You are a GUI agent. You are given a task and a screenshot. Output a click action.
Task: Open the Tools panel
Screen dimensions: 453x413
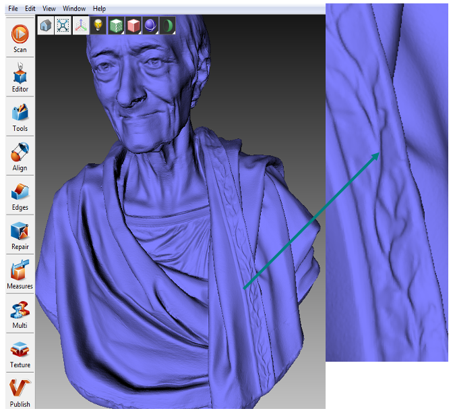pos(20,116)
